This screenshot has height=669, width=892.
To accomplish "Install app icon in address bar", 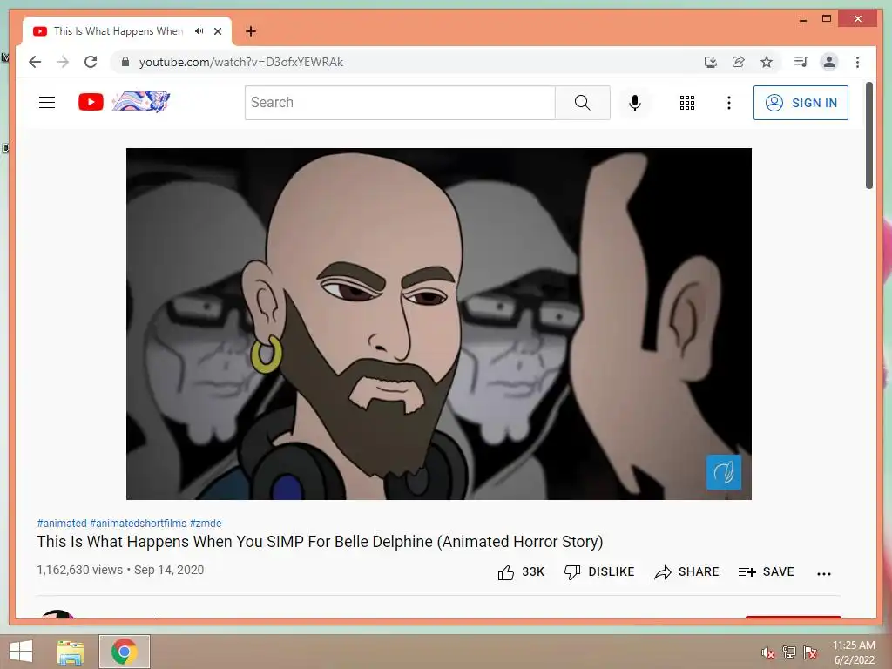I will click(x=711, y=62).
